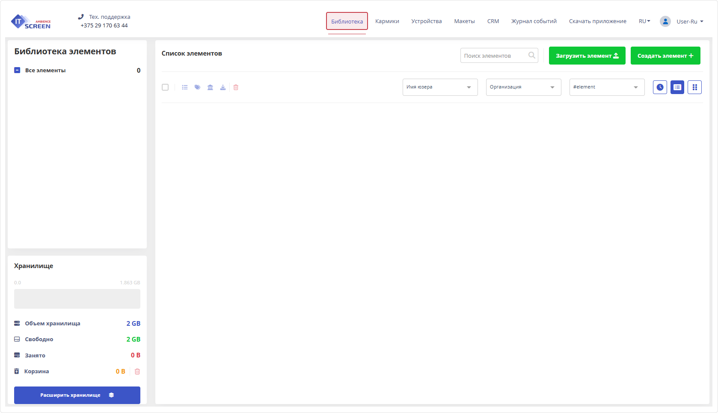
Task: Switch to list view layout
Action: (677, 87)
